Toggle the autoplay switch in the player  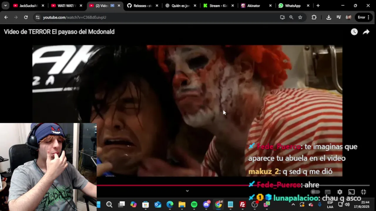pos(315,192)
